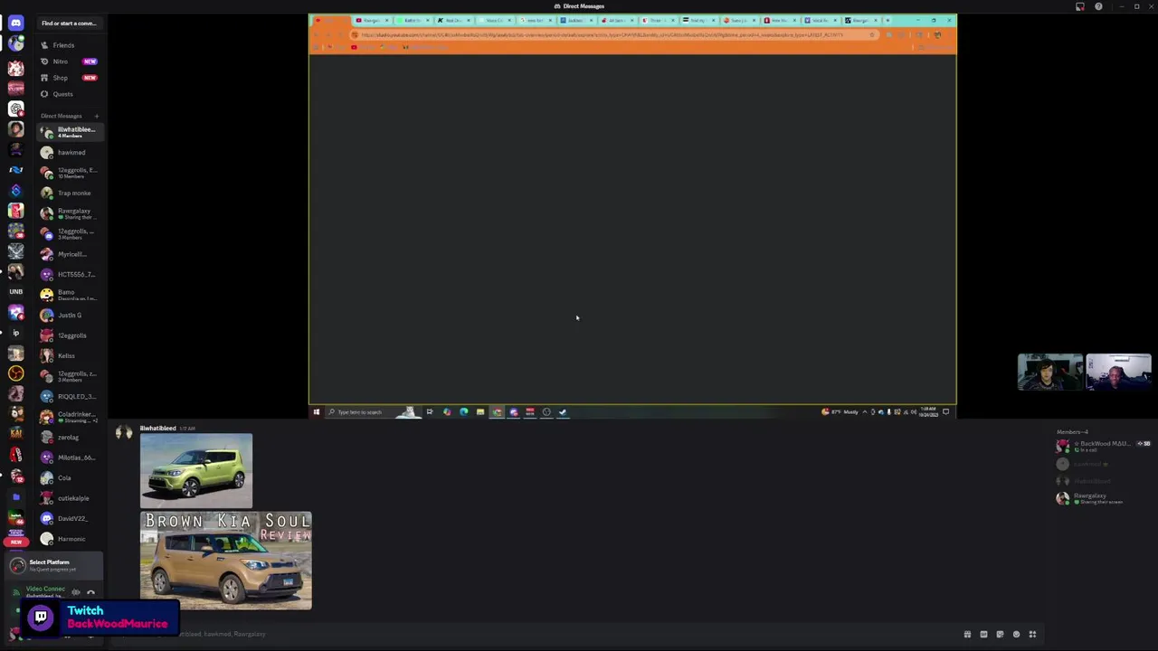Open DM with Milotlas_66
The height and width of the screenshot is (651, 1158).
coord(71,458)
